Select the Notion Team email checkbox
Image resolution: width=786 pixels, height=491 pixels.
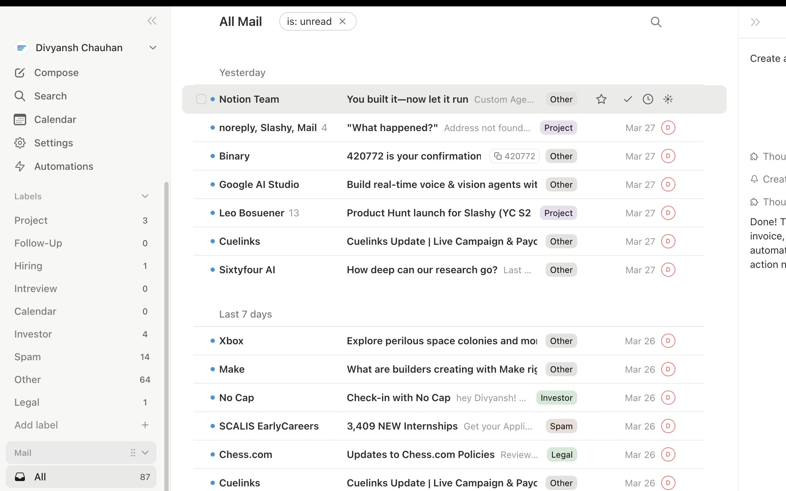click(x=201, y=99)
